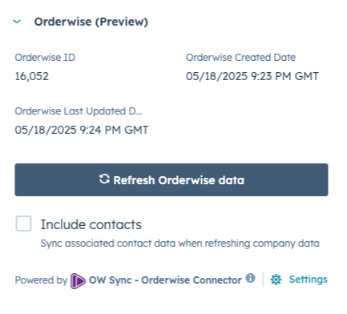The height and width of the screenshot is (314, 347).
Task: Collapse the Orderwise (Preview) section chevron
Action: (17, 22)
